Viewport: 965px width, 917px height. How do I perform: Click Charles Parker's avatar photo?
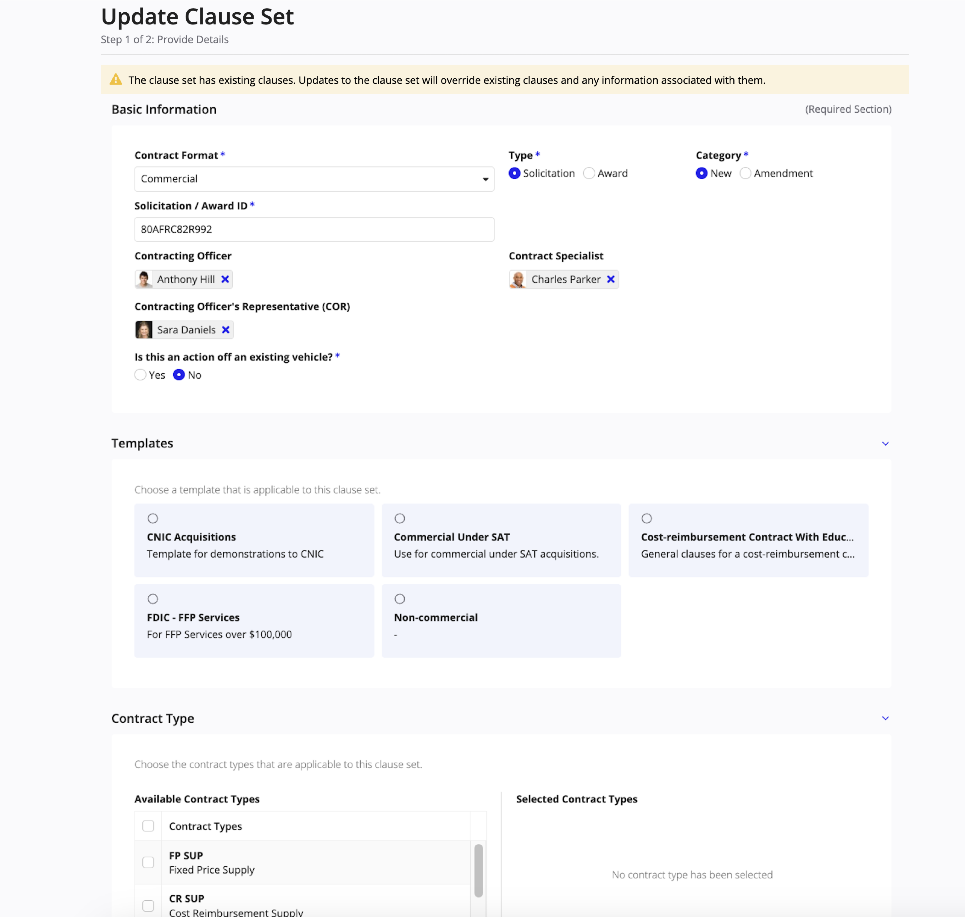click(x=518, y=279)
